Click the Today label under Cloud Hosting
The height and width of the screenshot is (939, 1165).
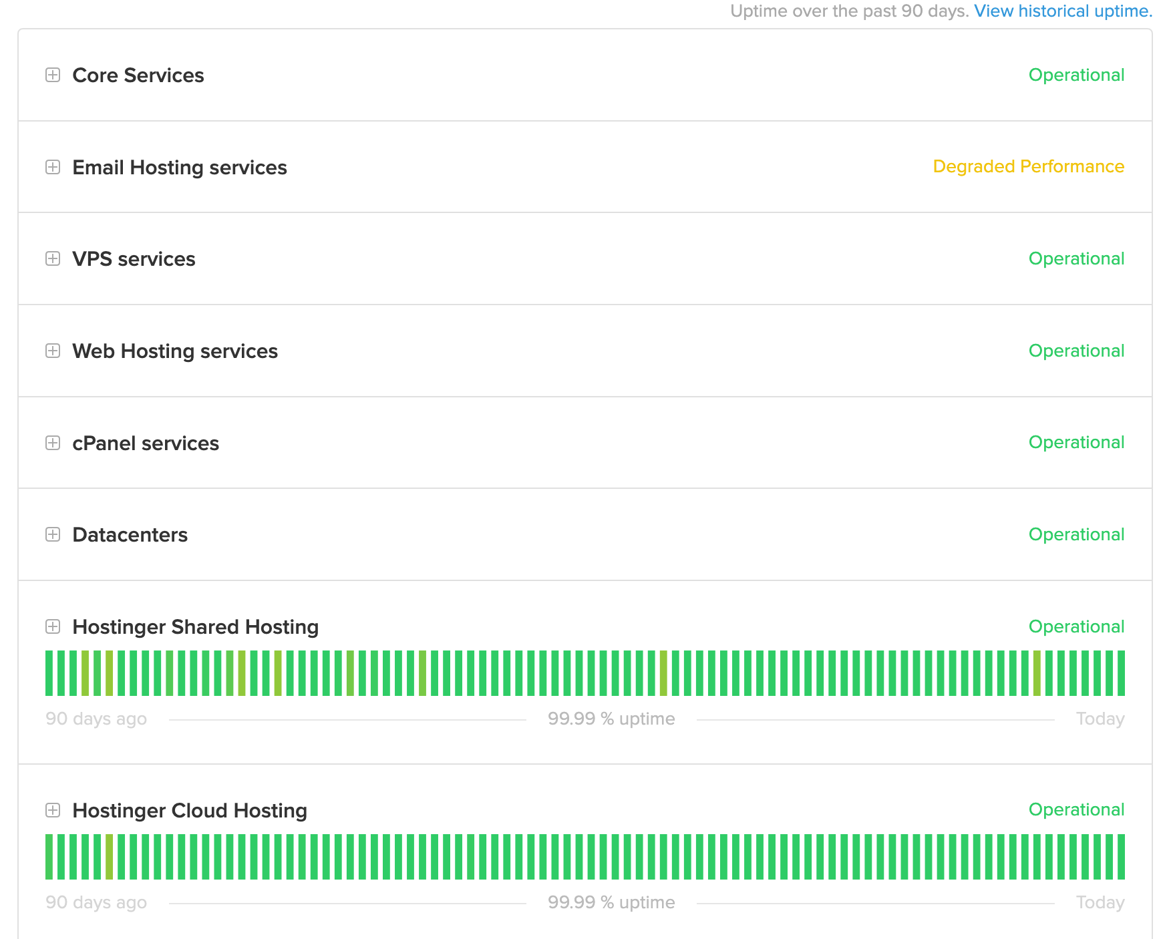click(1100, 902)
